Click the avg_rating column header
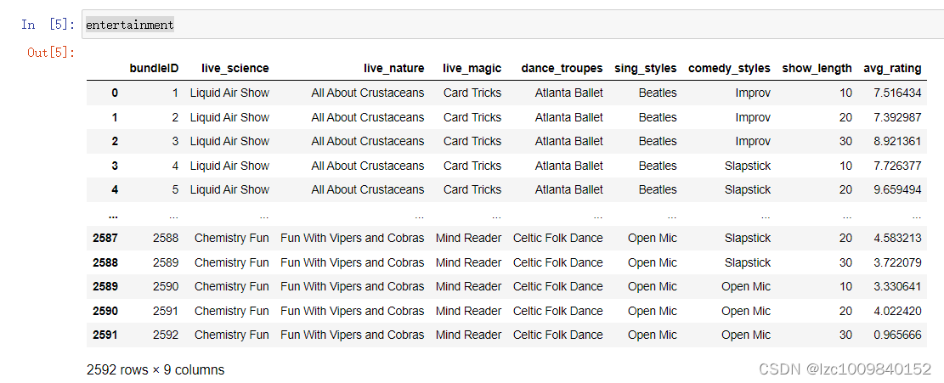 [892, 69]
